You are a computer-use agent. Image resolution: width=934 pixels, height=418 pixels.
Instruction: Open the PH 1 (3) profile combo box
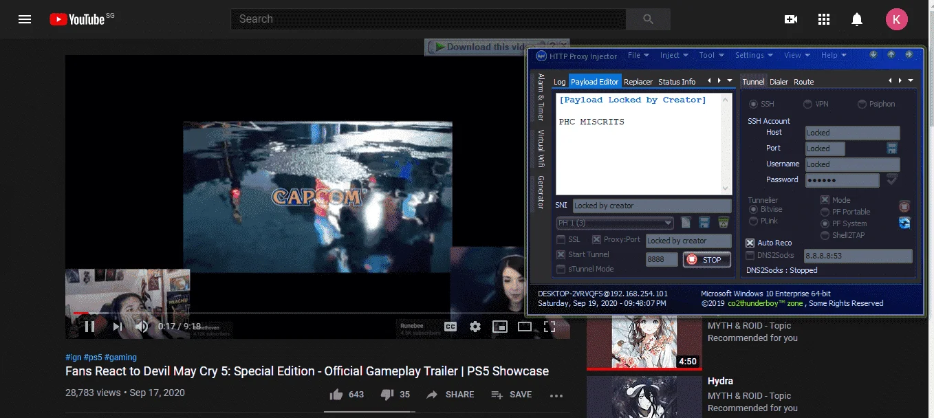(615, 223)
